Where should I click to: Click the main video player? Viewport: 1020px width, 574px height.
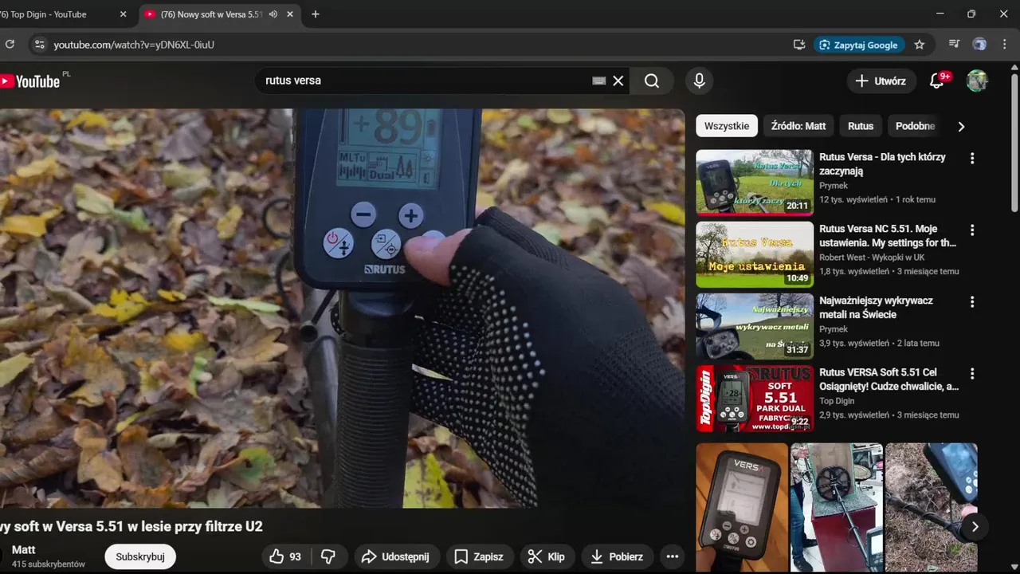(x=342, y=309)
